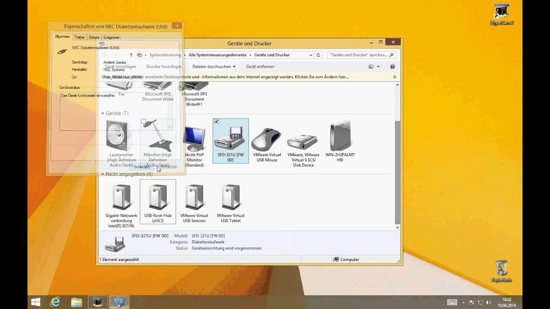
Task: Click Gerät entfernen in the toolbar
Action: point(260,67)
